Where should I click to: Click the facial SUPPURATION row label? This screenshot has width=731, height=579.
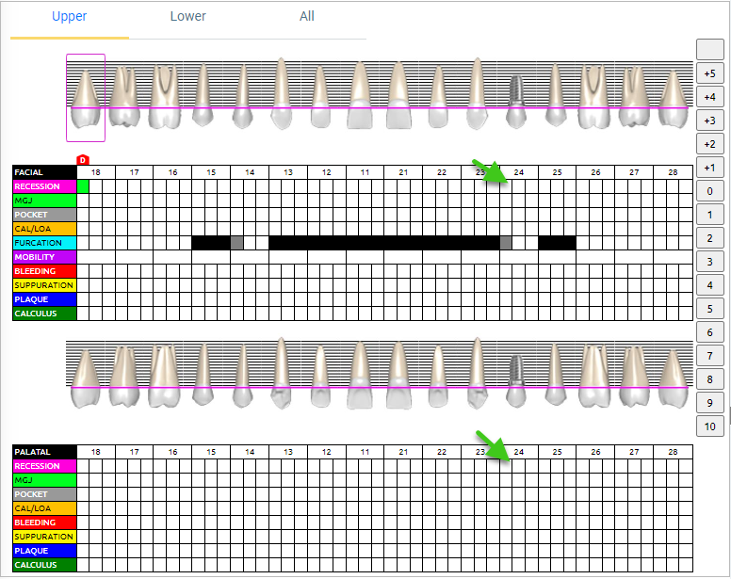44,285
